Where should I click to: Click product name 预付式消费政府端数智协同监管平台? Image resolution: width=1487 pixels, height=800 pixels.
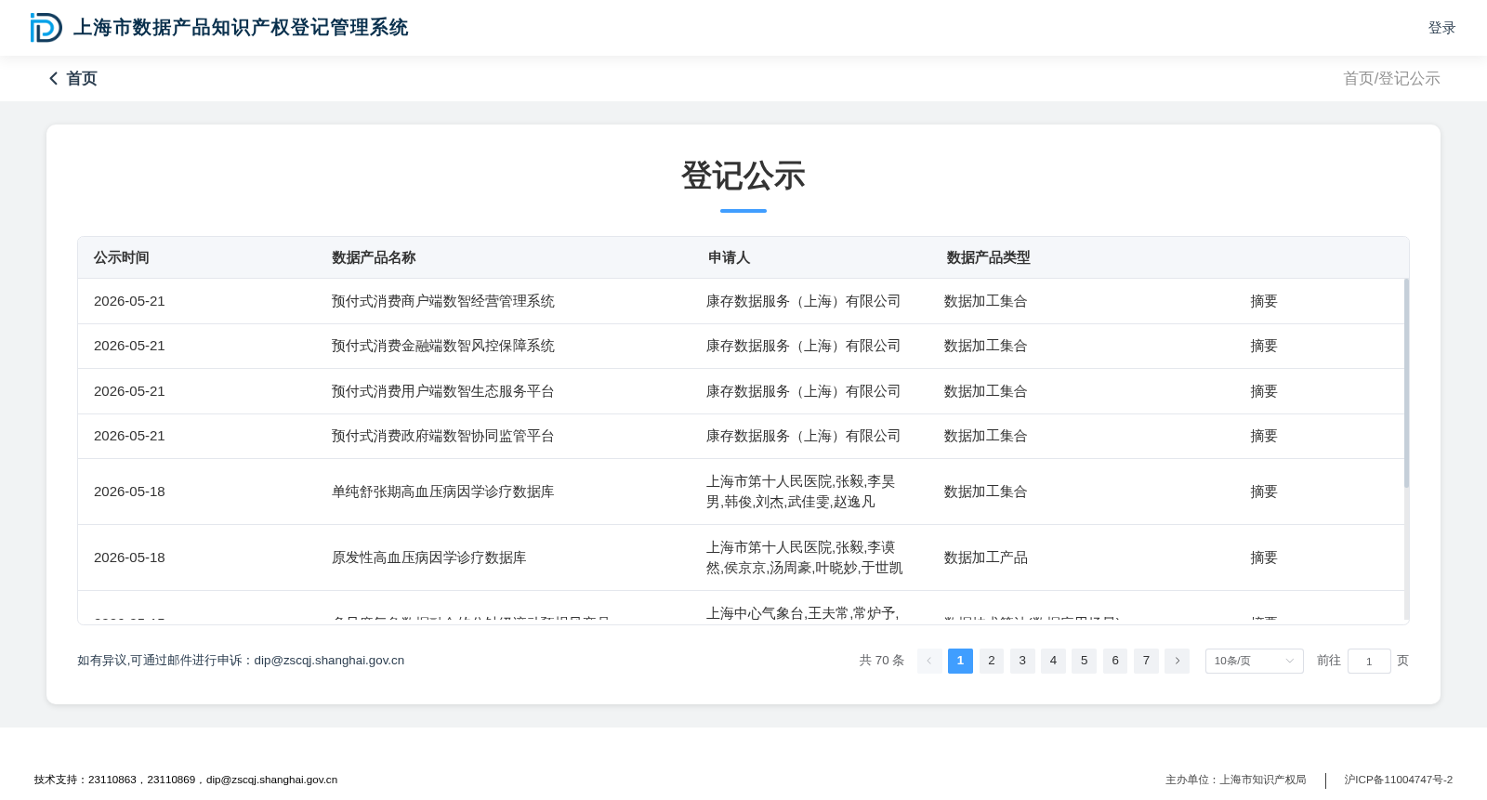443,436
